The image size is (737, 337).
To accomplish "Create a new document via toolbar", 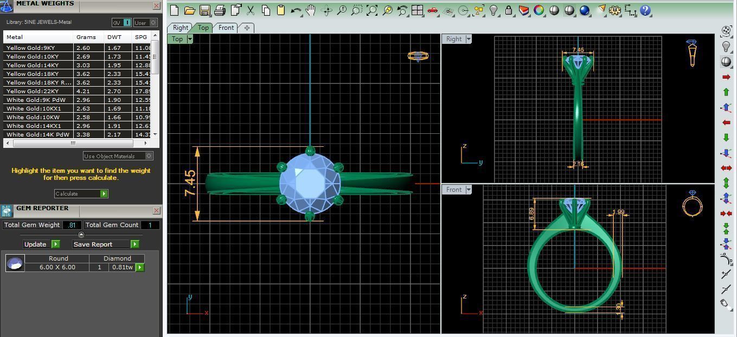I will pyautogui.click(x=174, y=10).
